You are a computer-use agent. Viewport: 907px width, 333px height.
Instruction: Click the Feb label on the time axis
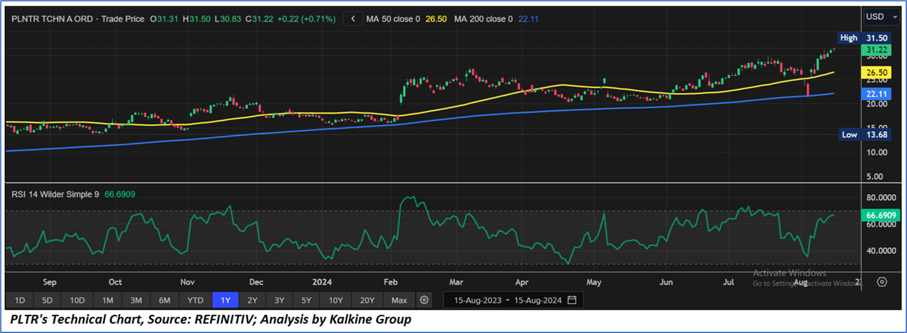[x=392, y=282]
